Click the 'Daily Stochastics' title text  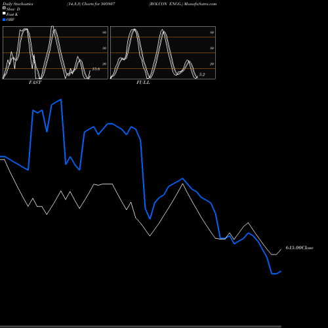coord(18,4)
